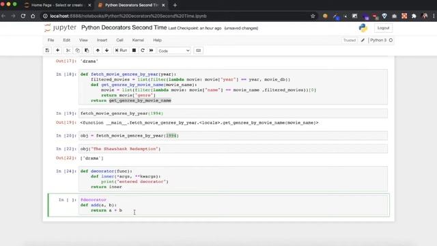Click the Last Checkpoint an hour ago text

coord(195,28)
